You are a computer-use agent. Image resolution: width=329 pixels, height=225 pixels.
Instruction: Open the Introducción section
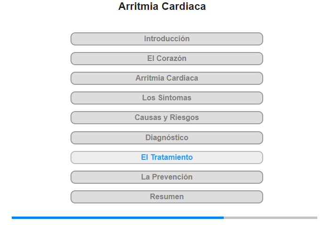[167, 39]
